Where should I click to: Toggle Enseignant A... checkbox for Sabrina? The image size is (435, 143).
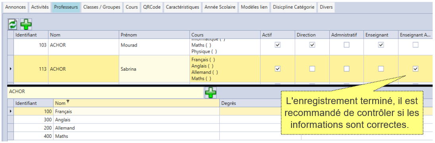coord(415,69)
